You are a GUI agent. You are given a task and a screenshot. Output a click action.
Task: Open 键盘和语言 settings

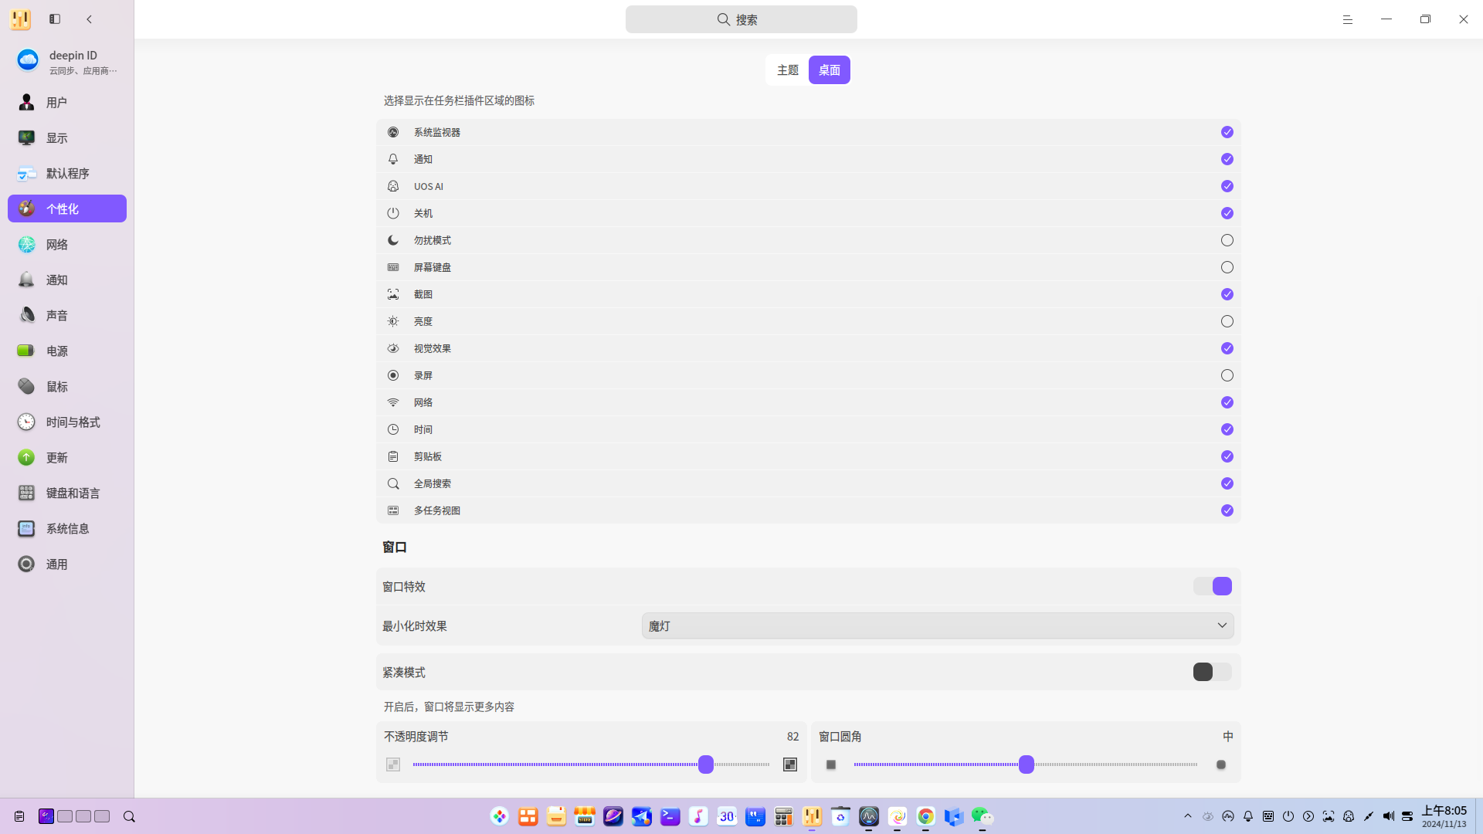[67, 493]
